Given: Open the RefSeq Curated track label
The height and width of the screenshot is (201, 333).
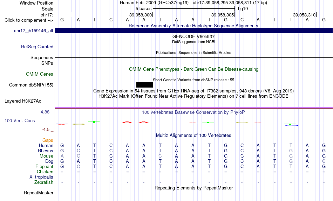Looking at the screenshot, I should coord(37,47).
